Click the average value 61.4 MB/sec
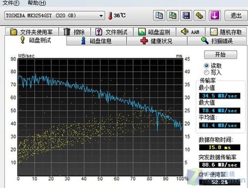The height and width of the screenshot is (188, 248). click(x=220, y=125)
